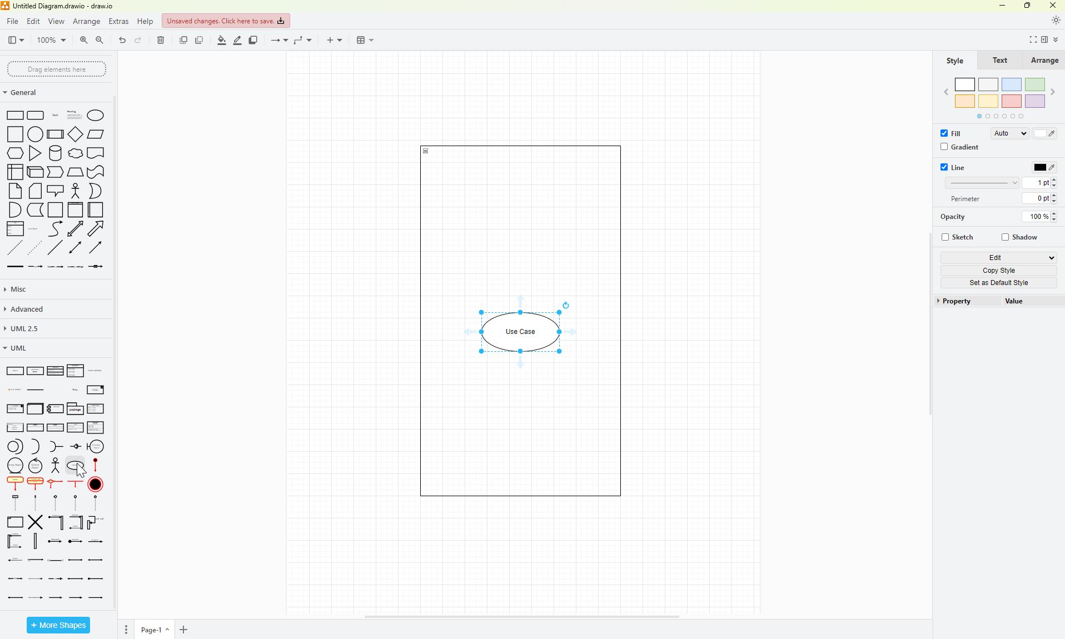Expand the UML 2.5 shape section

(24, 328)
